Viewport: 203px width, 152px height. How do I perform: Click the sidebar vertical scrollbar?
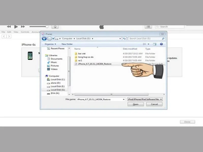(x=69, y=71)
